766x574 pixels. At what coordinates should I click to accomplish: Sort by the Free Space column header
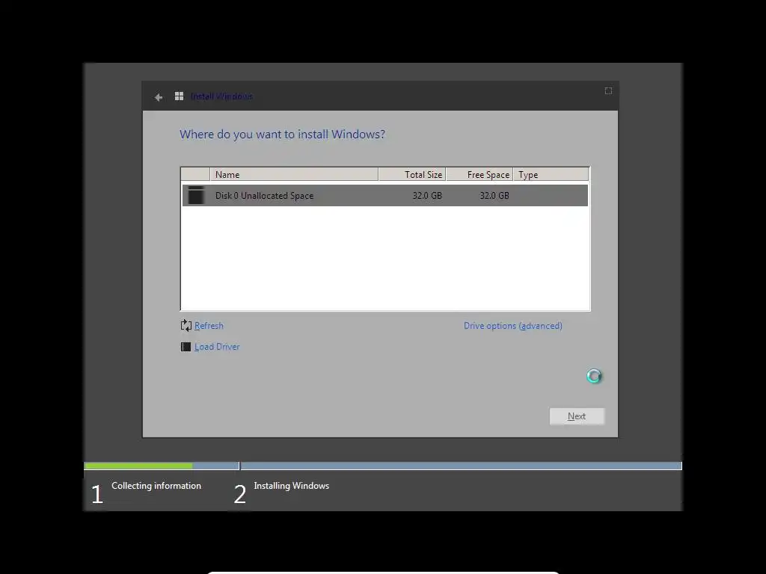point(479,174)
